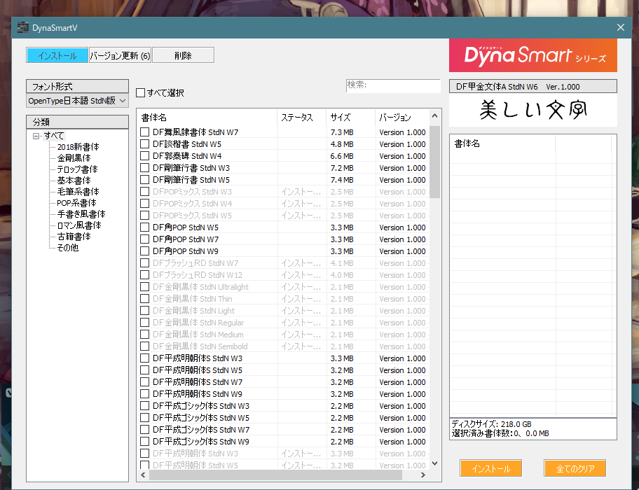Screen dimensions: 639x490
Task: Open the 削除 tab
Action: tap(183, 55)
